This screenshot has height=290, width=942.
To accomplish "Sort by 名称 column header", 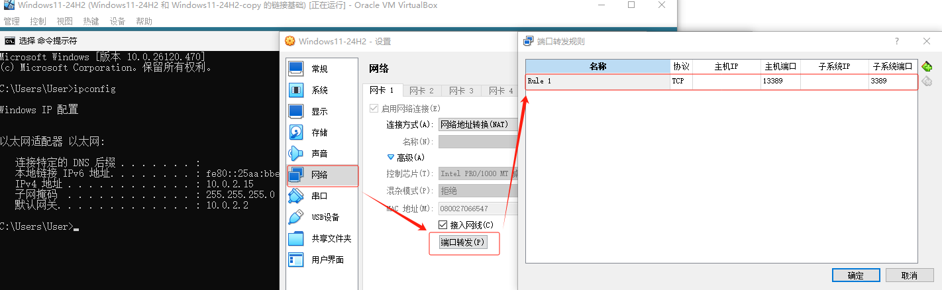I will [x=598, y=67].
